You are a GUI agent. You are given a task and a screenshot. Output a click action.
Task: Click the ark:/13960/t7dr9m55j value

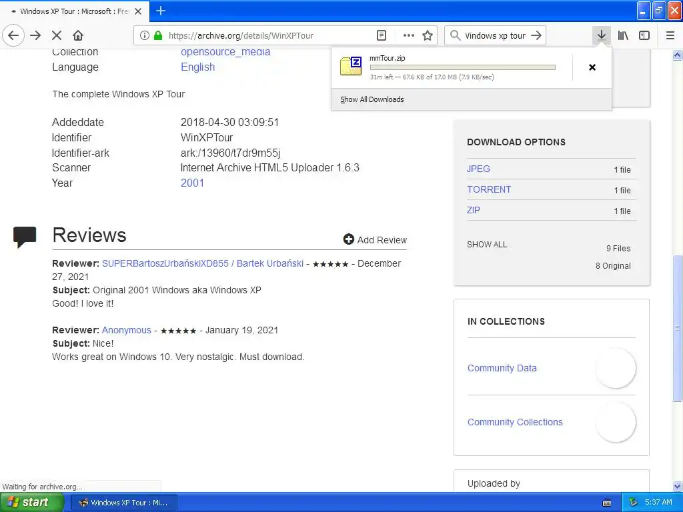pyautogui.click(x=230, y=153)
